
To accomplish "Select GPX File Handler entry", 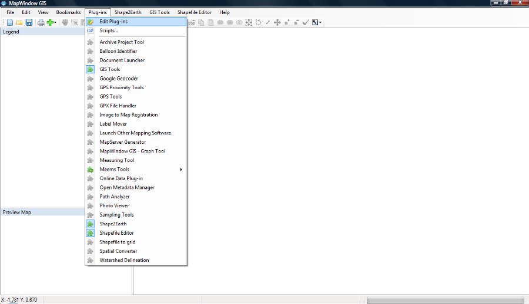I will [136, 106].
